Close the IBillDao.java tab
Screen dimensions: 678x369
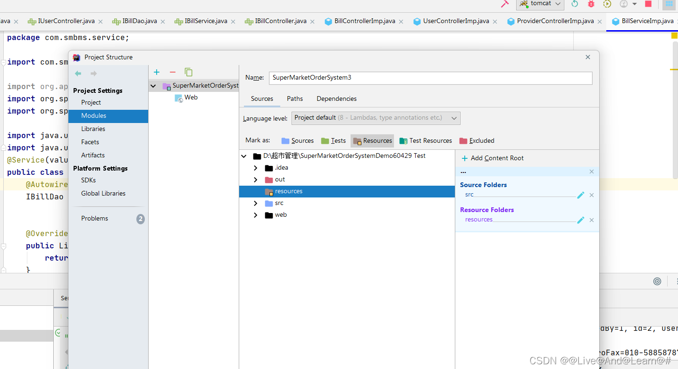click(x=163, y=22)
